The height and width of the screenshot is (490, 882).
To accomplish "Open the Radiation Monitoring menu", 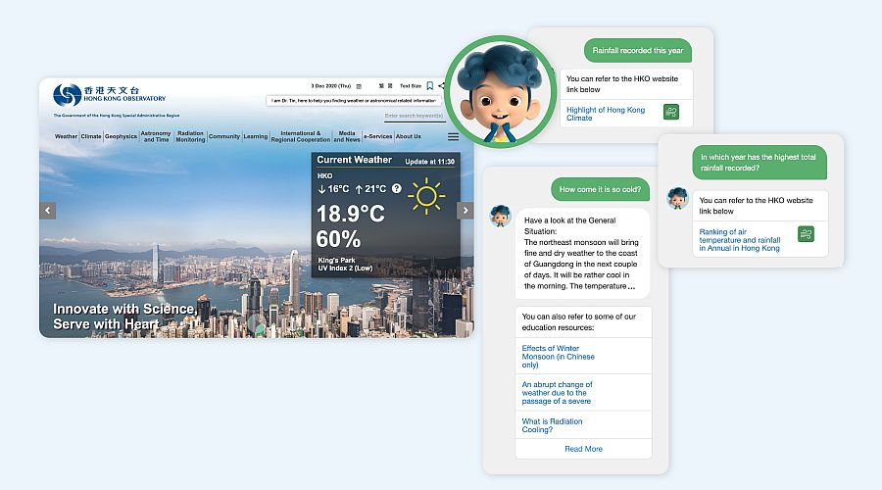I will pos(190,136).
